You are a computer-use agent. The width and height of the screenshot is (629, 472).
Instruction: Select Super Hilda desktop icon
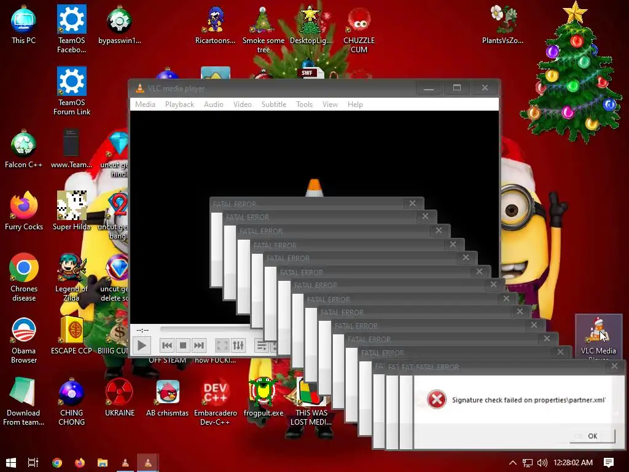[x=71, y=211]
